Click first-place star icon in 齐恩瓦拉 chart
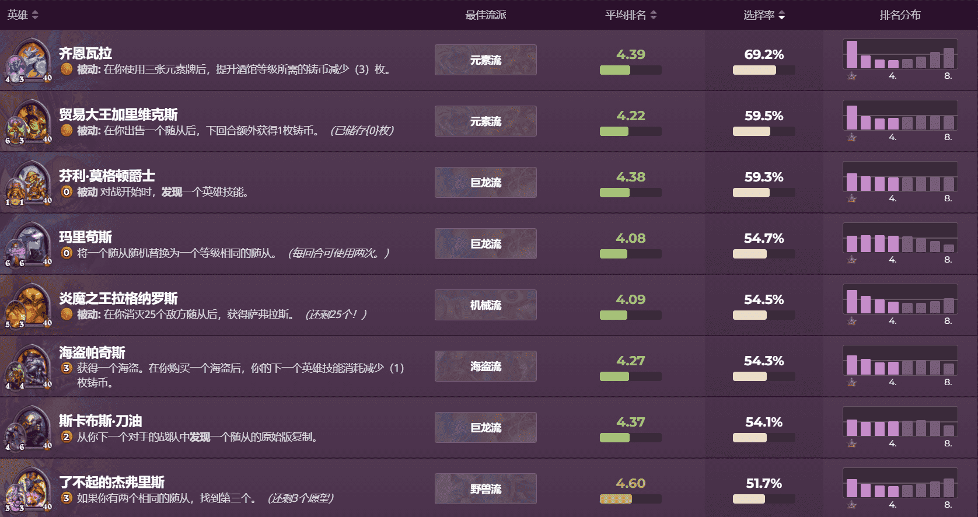Image resolution: width=978 pixels, height=517 pixels. tap(852, 76)
